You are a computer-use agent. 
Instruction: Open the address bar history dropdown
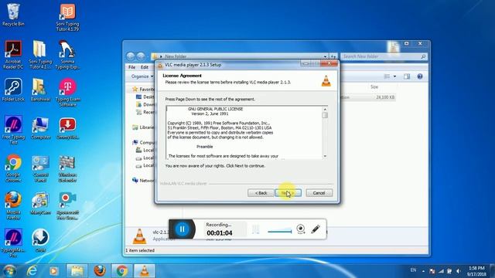coord(325,56)
